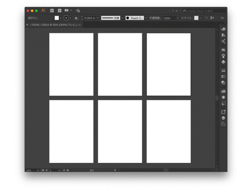Click the Illustrator Ai logo
This screenshot has height=189, width=252.
[x=44, y=10]
